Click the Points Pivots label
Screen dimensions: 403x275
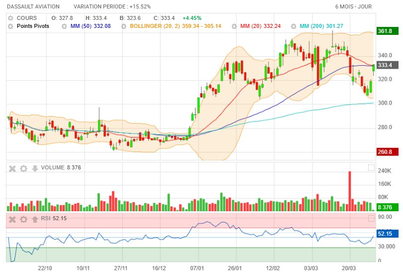pos(33,26)
